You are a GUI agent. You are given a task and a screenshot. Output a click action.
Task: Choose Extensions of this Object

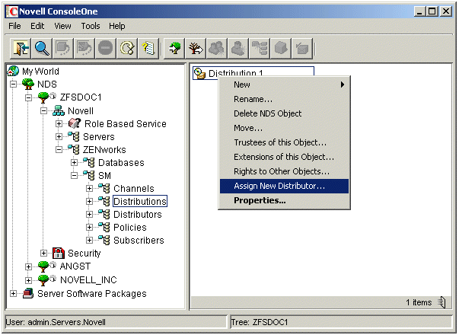click(284, 157)
